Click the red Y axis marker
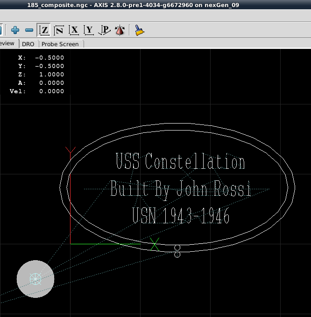Screen dimensions: 311x317 (71, 151)
